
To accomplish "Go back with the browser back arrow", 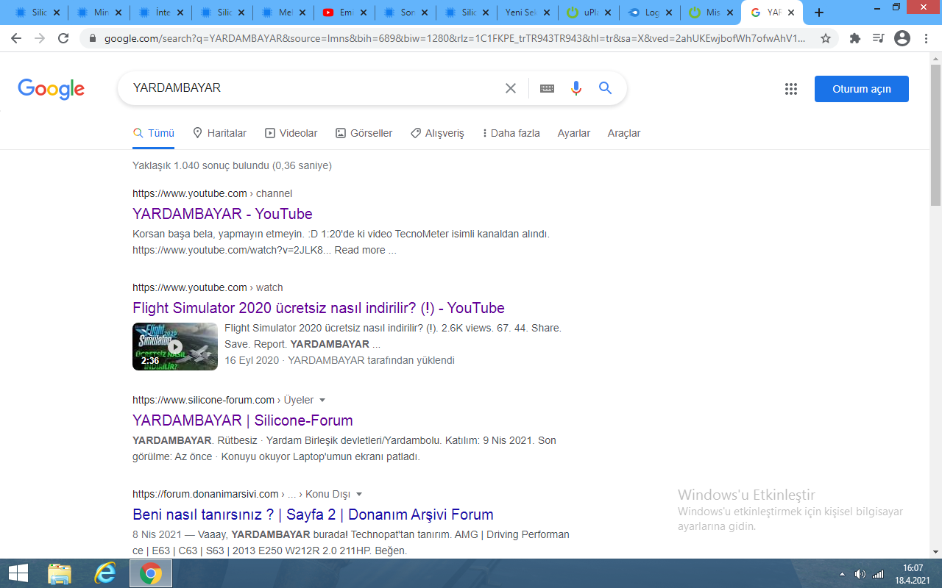I will point(16,39).
